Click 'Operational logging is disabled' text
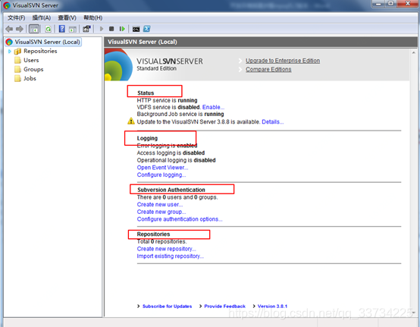 coord(176,160)
